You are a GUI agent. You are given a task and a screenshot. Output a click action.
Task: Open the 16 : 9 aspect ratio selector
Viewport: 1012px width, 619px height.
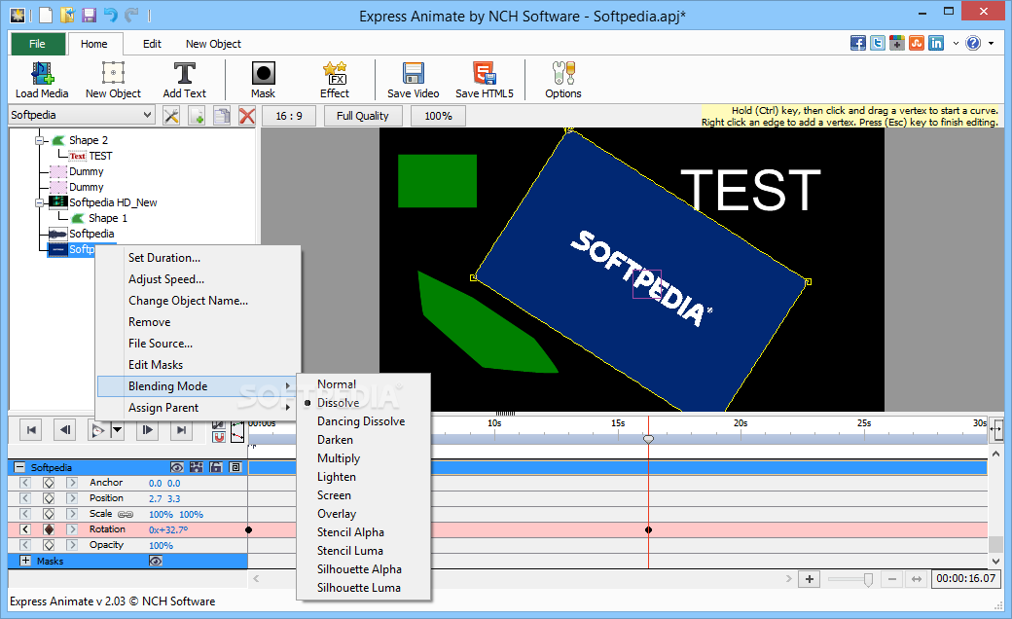click(288, 116)
